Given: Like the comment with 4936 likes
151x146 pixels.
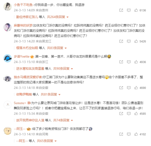Looking at the screenshot, I should tap(136, 62).
